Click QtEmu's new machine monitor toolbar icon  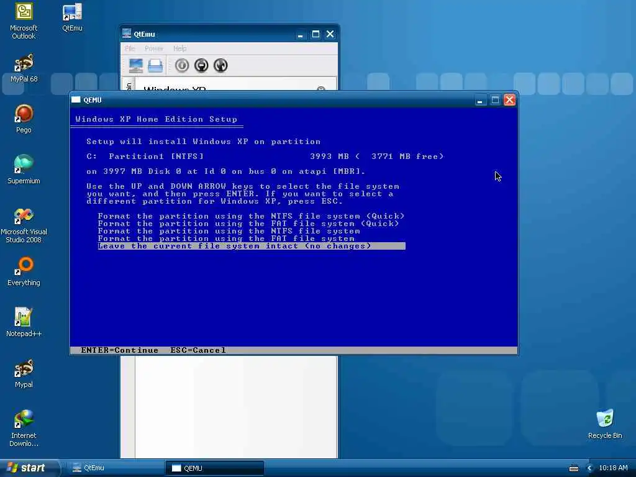click(x=135, y=65)
